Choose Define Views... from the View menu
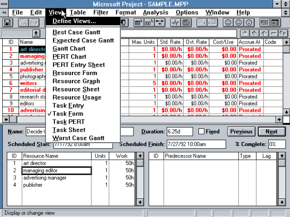This screenshot has width=290, height=217. (74, 21)
